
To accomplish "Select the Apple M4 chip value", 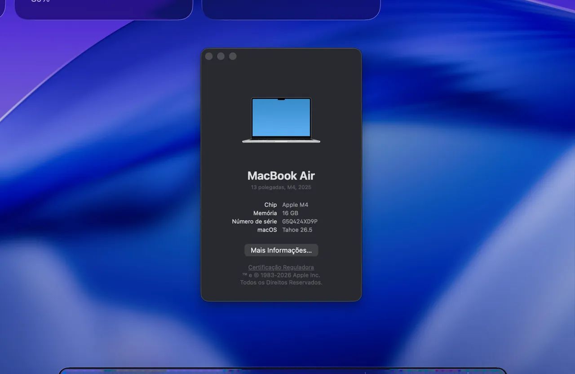I will pos(295,205).
